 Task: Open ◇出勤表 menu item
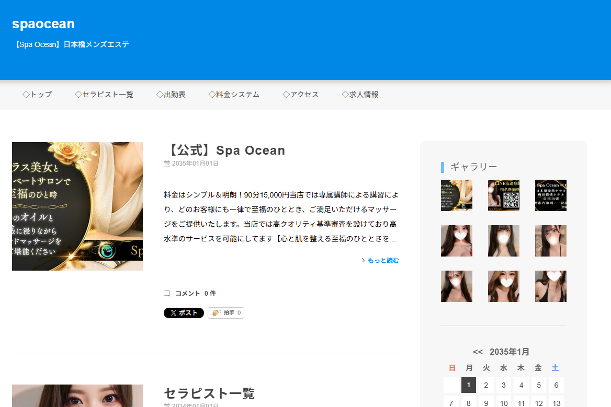point(171,95)
